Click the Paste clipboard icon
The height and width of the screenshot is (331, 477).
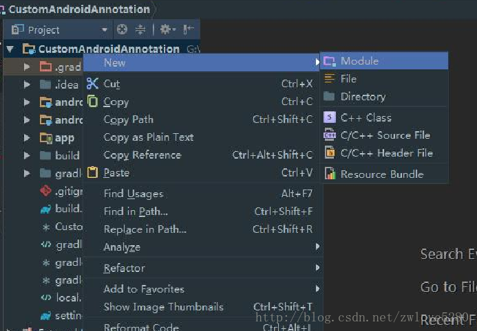92,172
